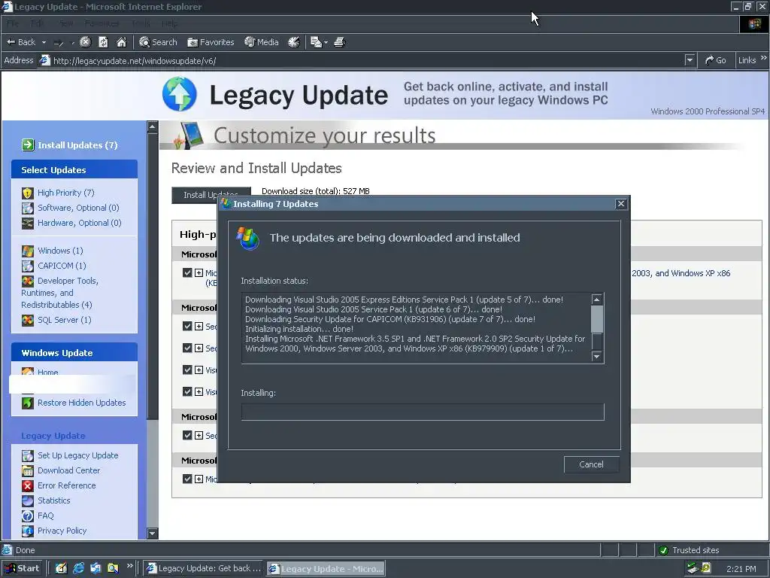The image size is (770, 578).
Task: Open the Mail icon dropdown arrow
Action: point(326,43)
